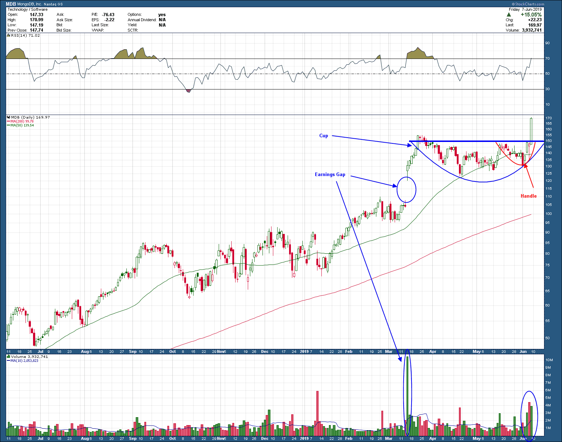Screen dimensions: 562x442
Task: Click the 10M volume axis label
Action: [549, 360]
